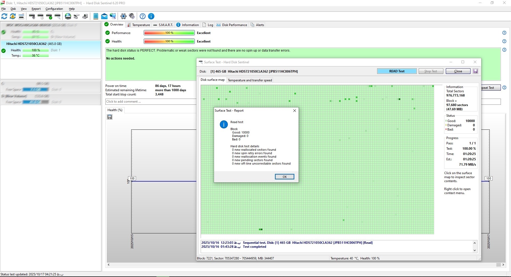Screen dimensions: 511x277
Task: Open the Report menu
Action: click(x=36, y=9)
